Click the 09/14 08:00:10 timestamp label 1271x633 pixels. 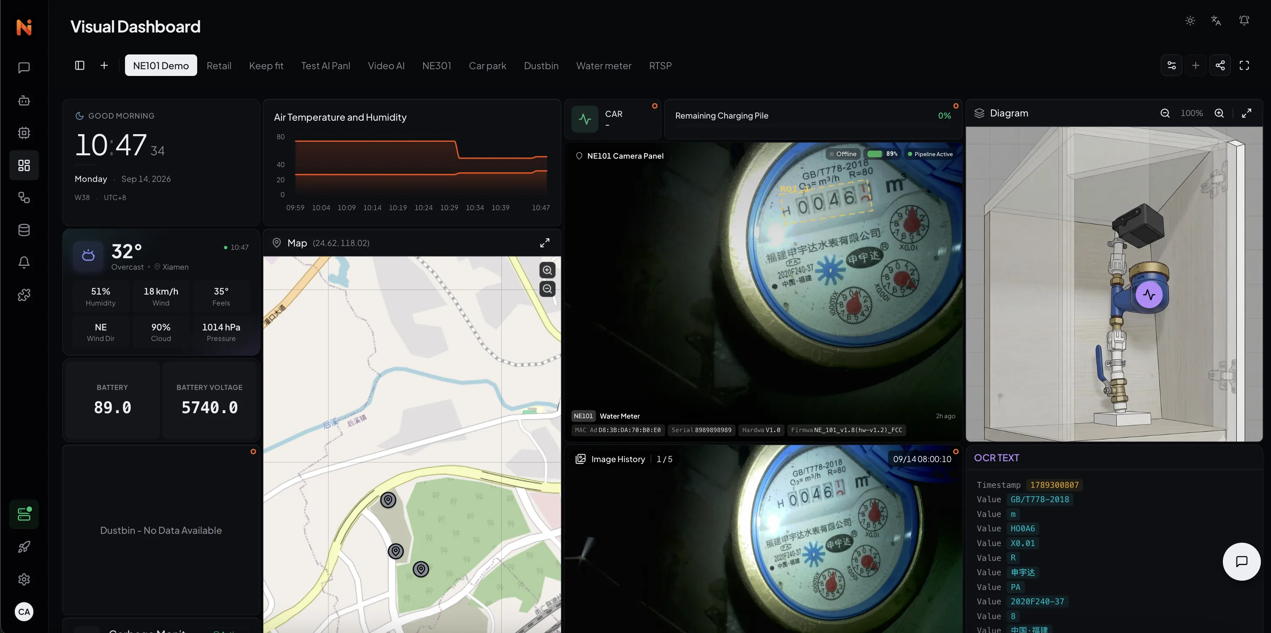922,459
